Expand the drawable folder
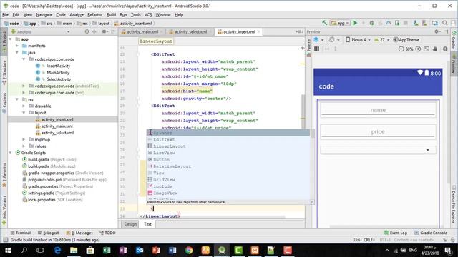This screenshot has height=257, width=458. pyautogui.click(x=24, y=106)
